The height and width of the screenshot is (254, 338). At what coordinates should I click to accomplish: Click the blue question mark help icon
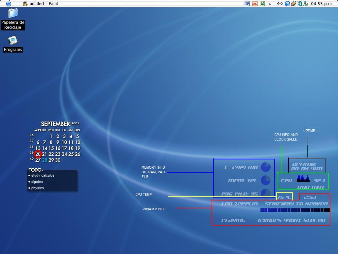coord(287,4)
